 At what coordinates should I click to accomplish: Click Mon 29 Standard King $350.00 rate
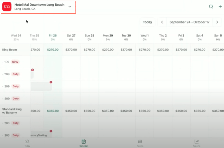[108, 111]
